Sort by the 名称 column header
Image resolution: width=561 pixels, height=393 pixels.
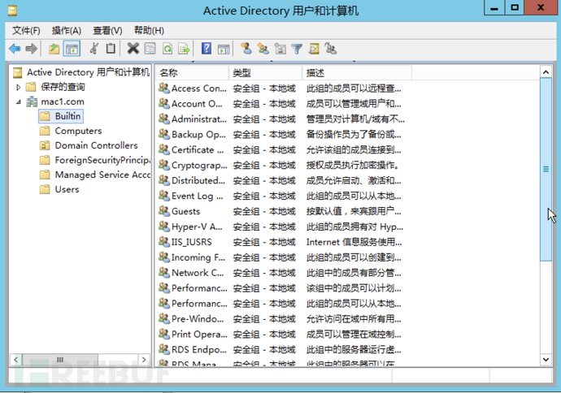tap(191, 73)
